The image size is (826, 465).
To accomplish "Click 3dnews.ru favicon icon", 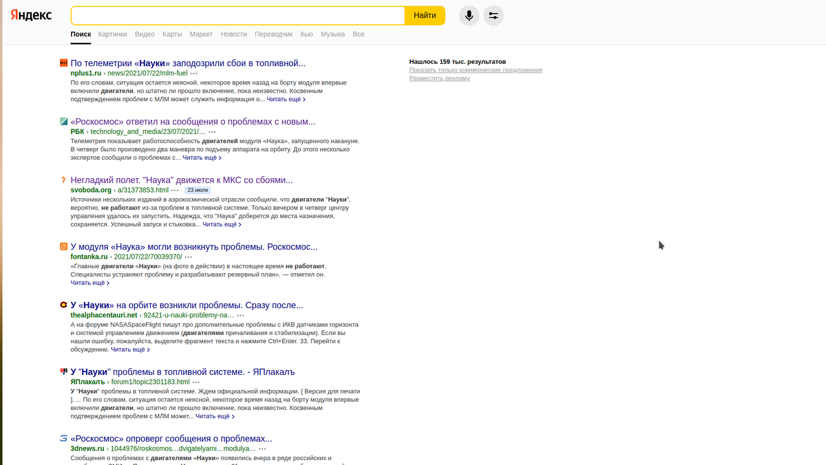I will (x=63, y=439).
